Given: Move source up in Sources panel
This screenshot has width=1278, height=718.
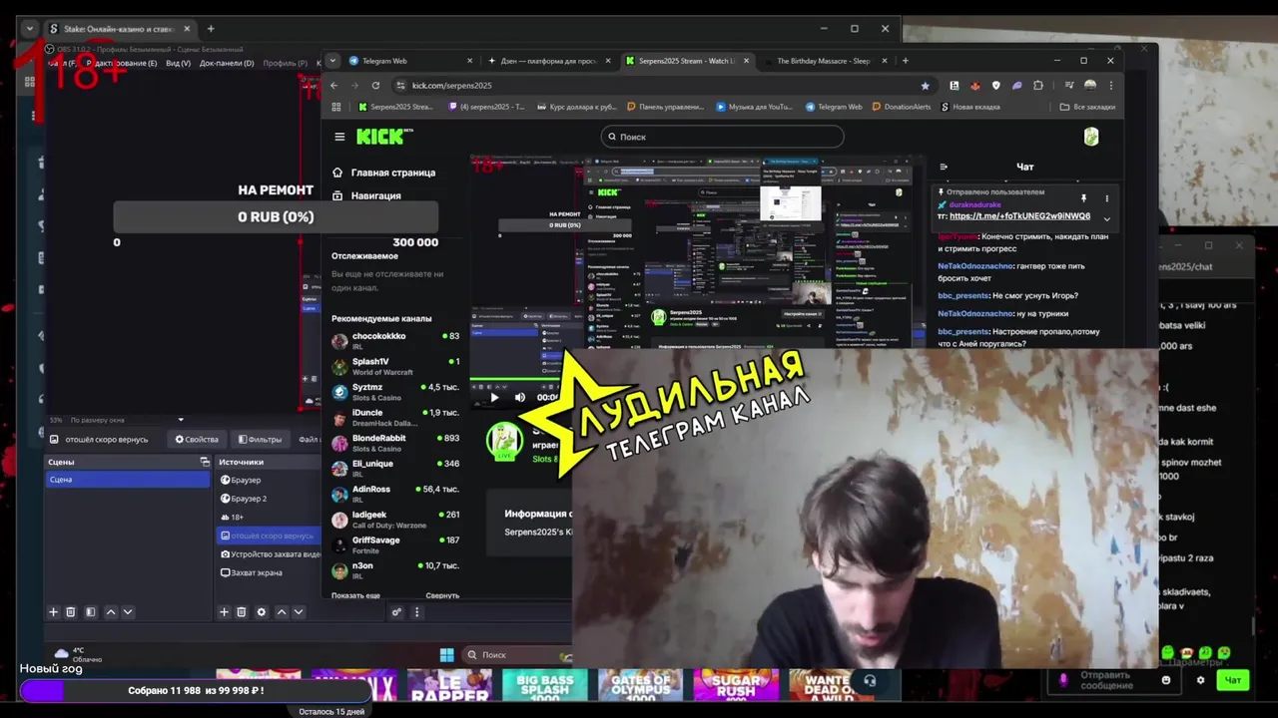Looking at the screenshot, I should (282, 612).
